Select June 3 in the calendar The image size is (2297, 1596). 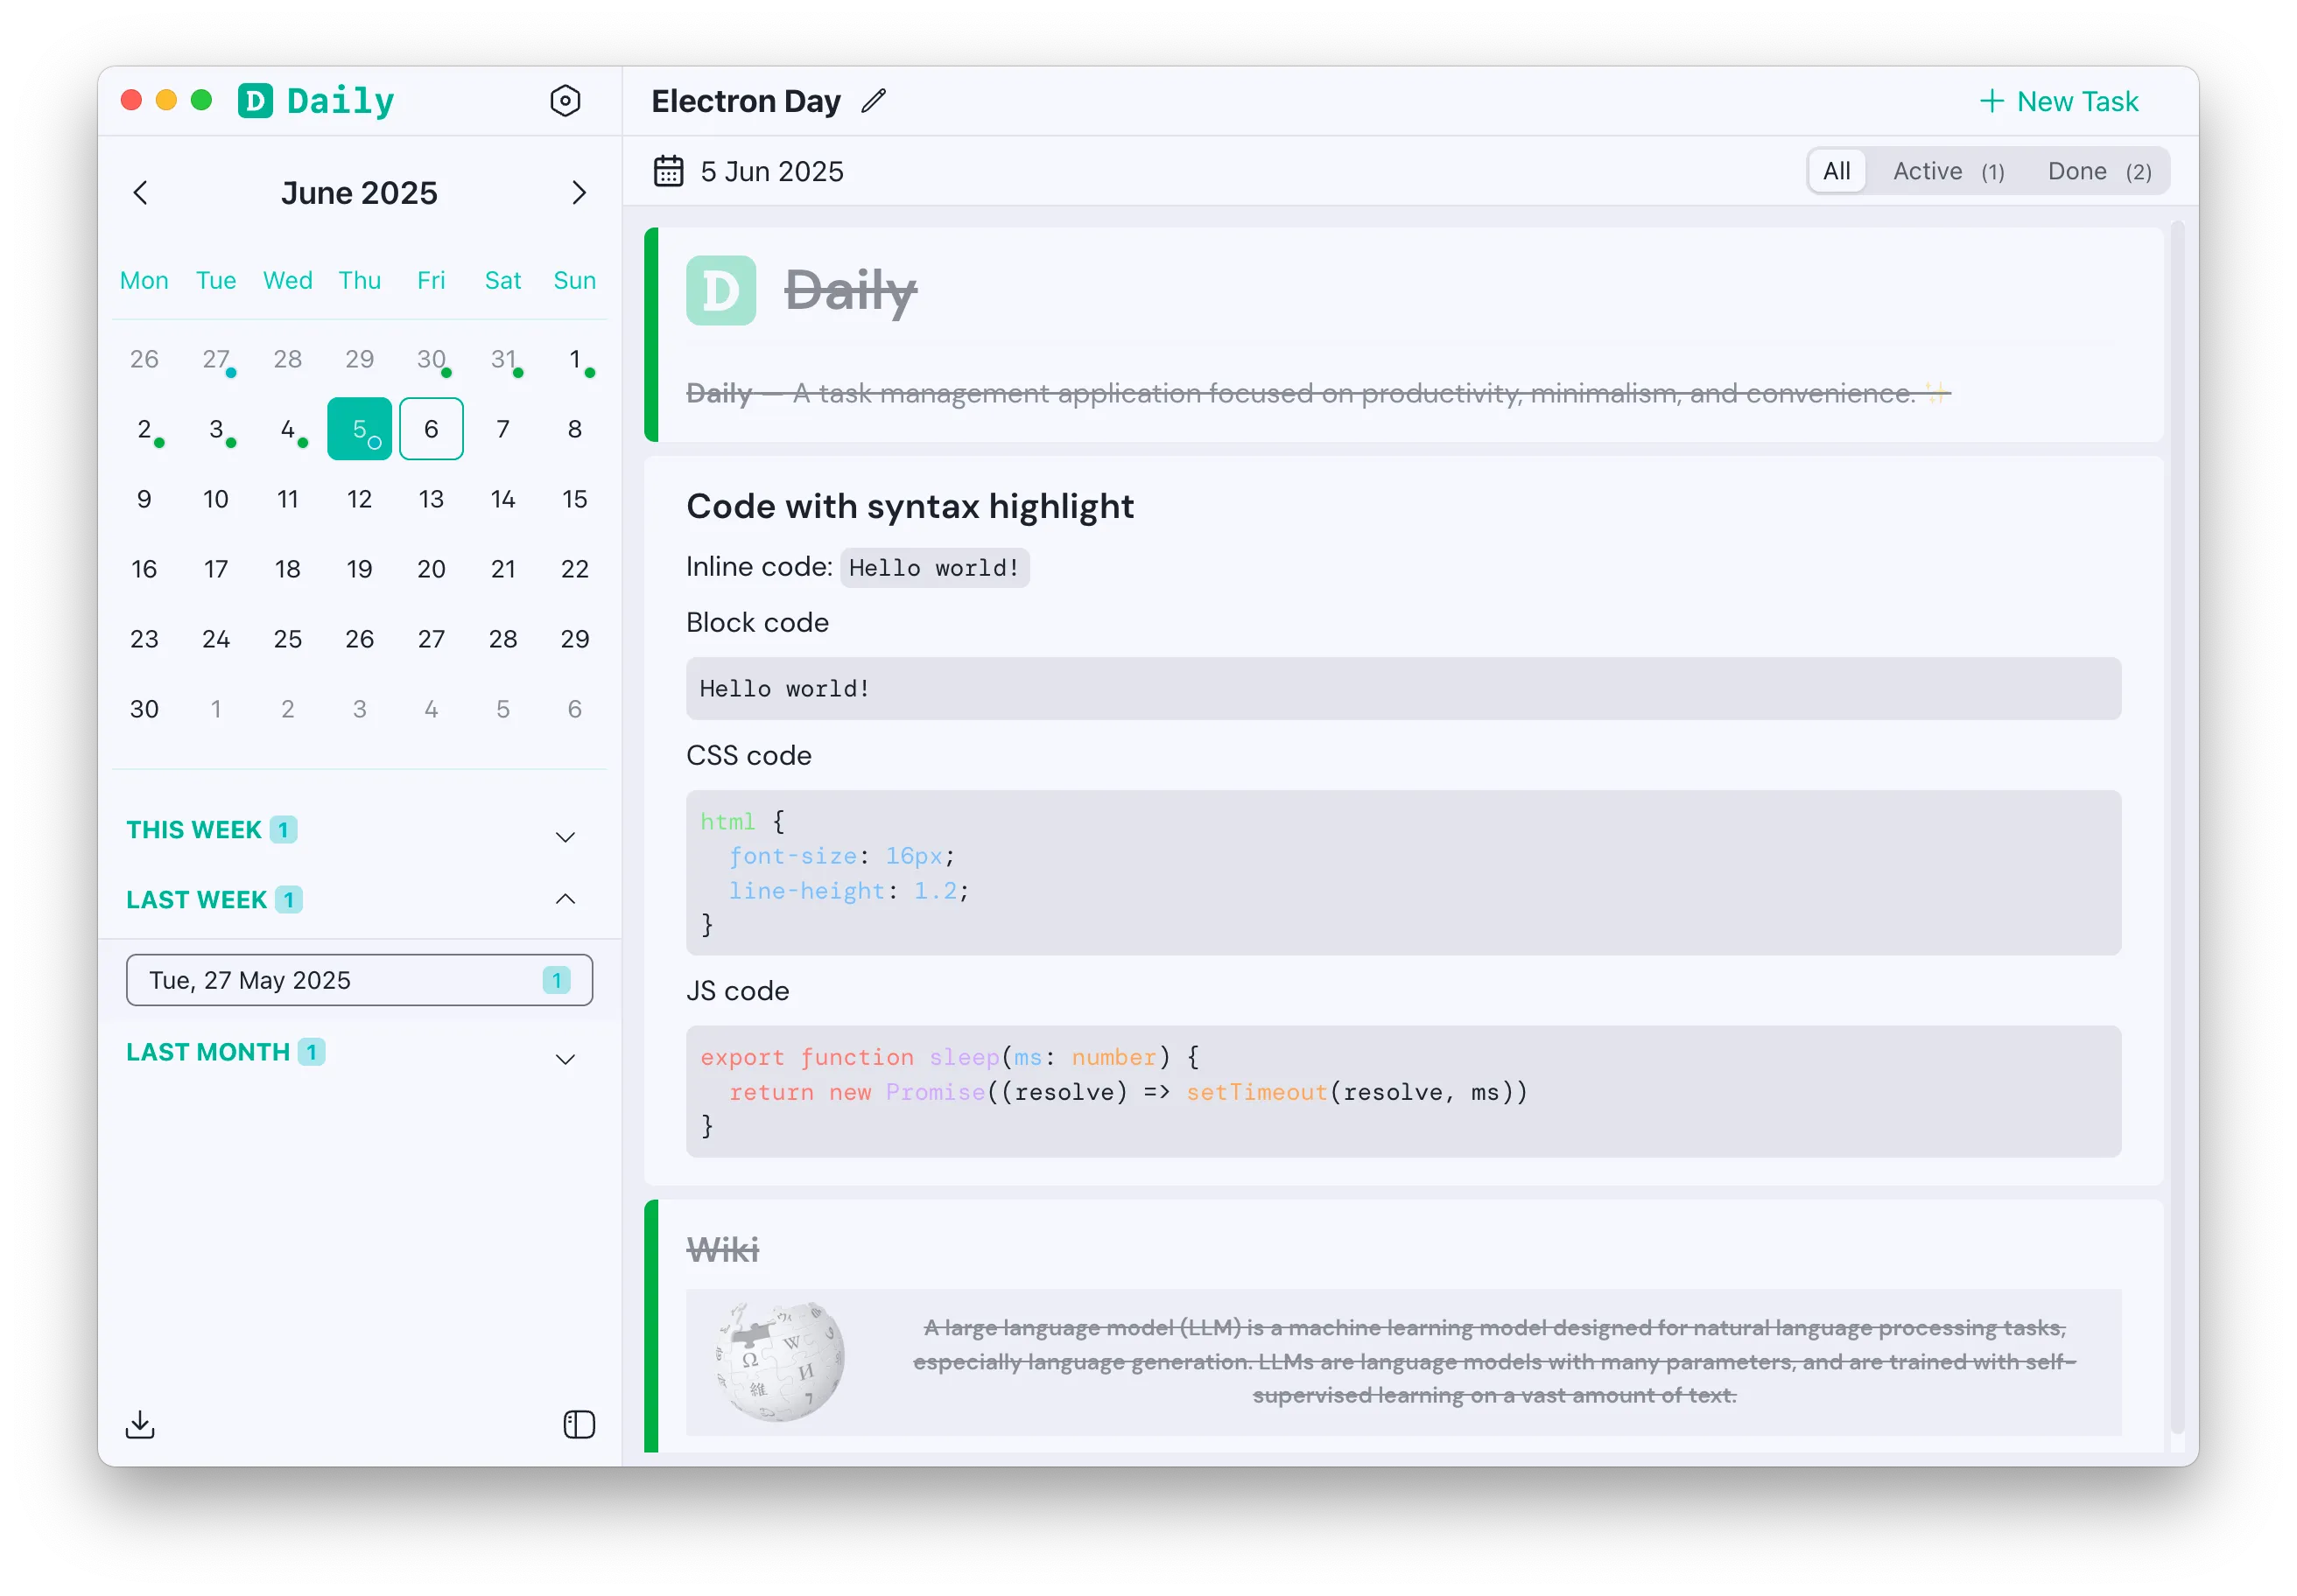coord(216,429)
